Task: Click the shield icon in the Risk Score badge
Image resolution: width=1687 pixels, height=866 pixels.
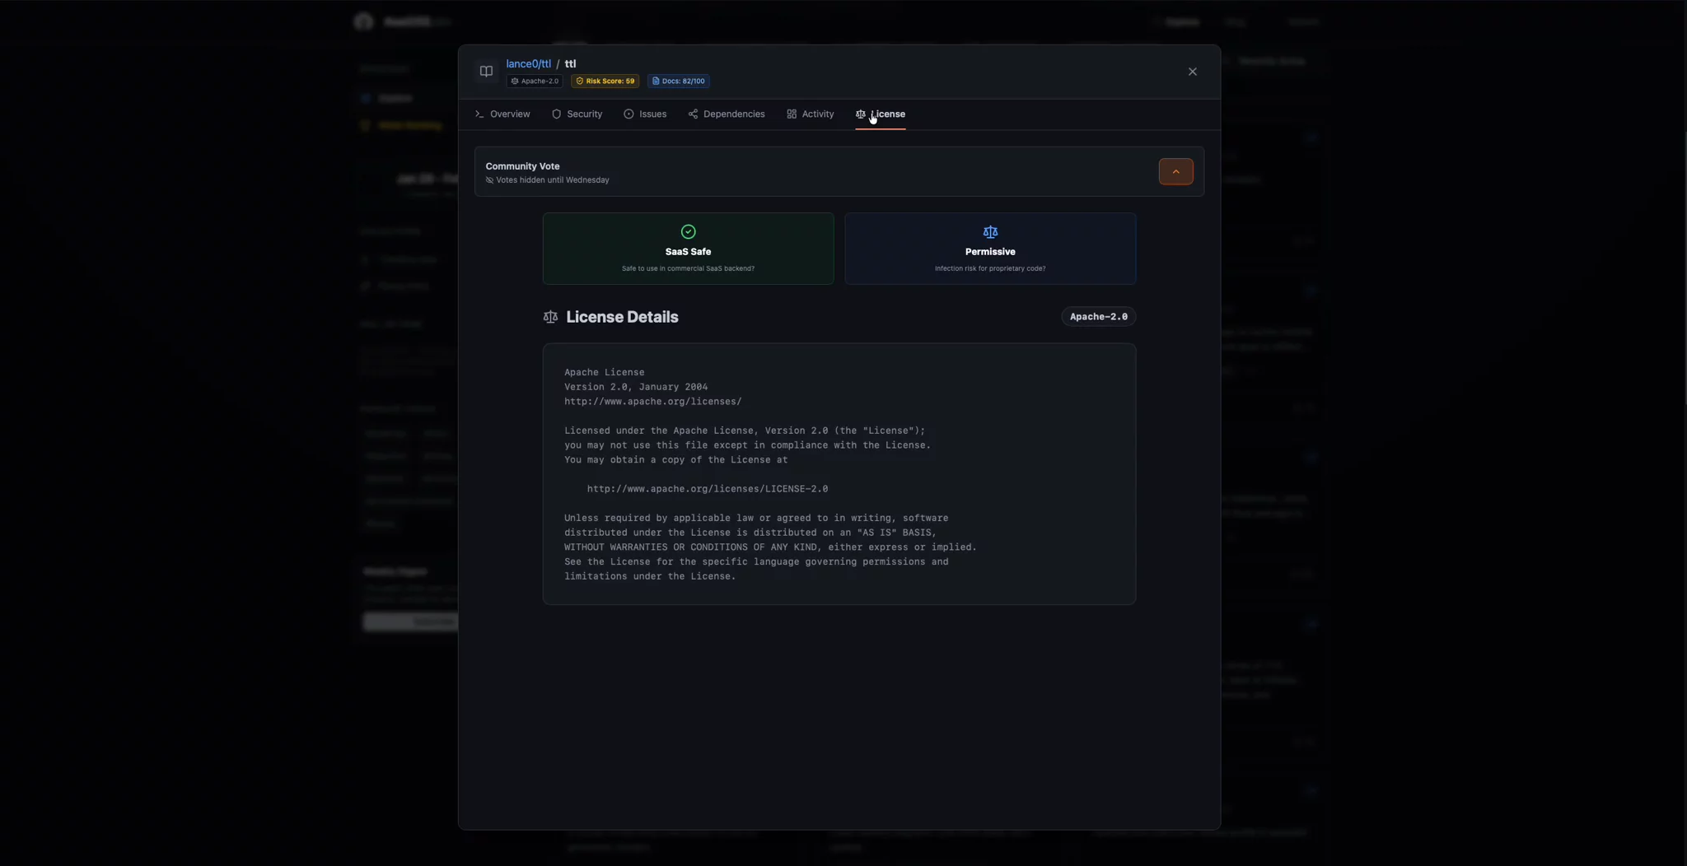Action: [580, 81]
